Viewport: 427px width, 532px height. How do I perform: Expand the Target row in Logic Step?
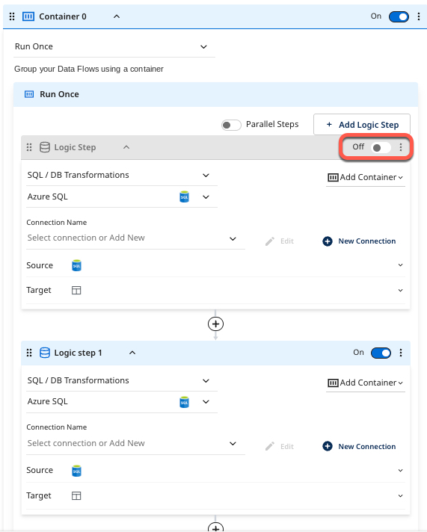pos(401,291)
